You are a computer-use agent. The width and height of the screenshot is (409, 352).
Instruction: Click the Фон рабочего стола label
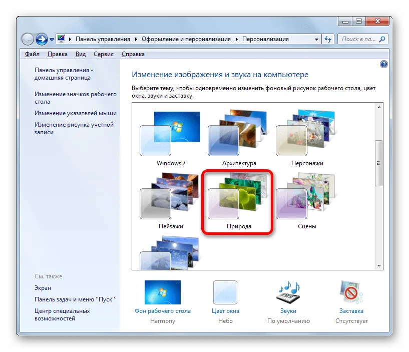click(x=163, y=311)
